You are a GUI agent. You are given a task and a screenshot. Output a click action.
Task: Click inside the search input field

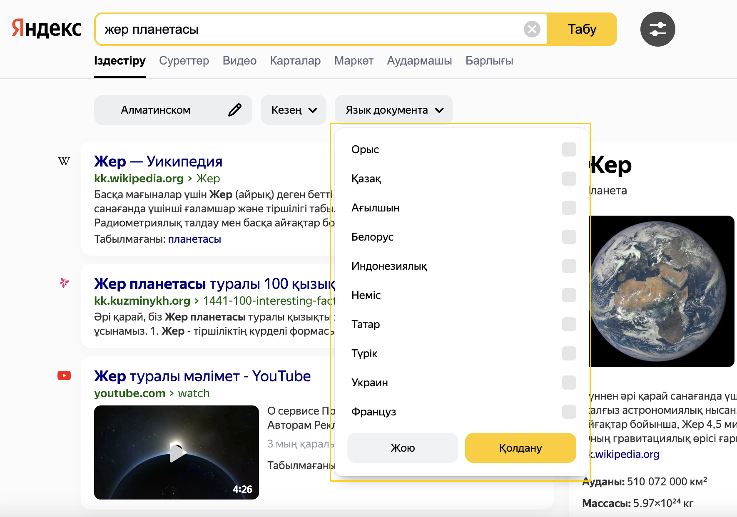pos(308,30)
